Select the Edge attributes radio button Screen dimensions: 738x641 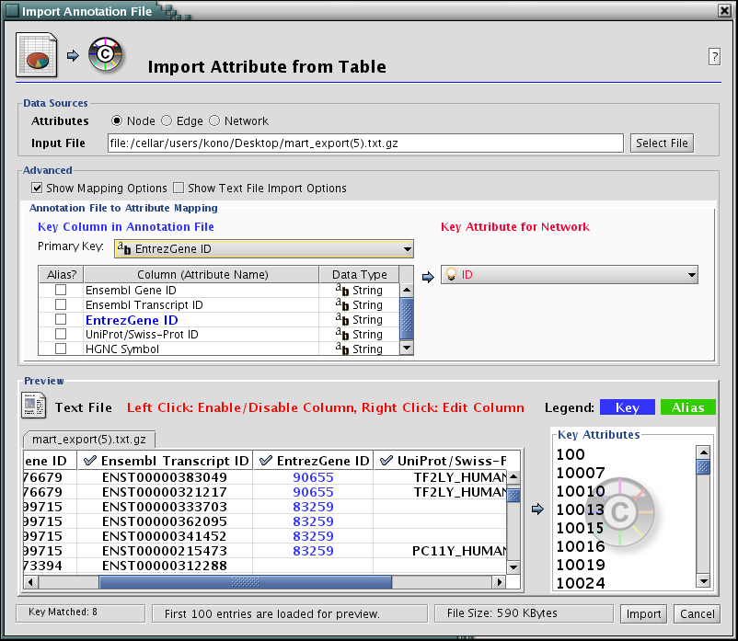coord(167,120)
